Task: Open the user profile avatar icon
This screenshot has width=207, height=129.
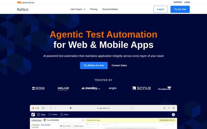Action: coord(173,115)
